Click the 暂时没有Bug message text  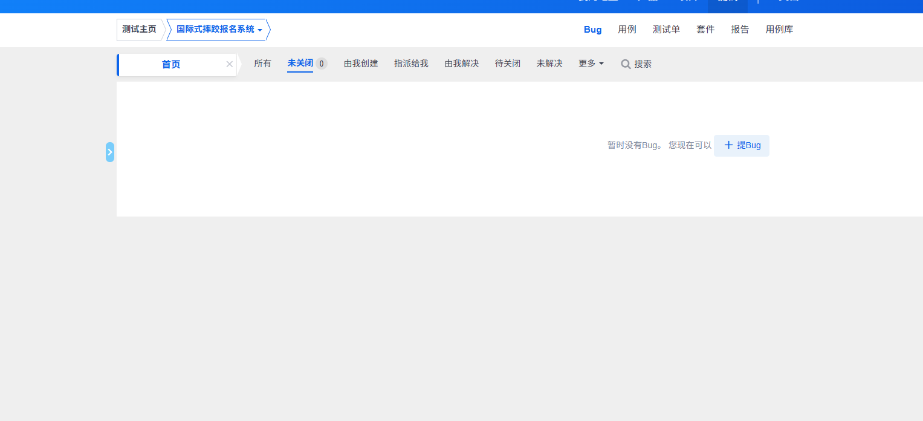tap(635, 146)
